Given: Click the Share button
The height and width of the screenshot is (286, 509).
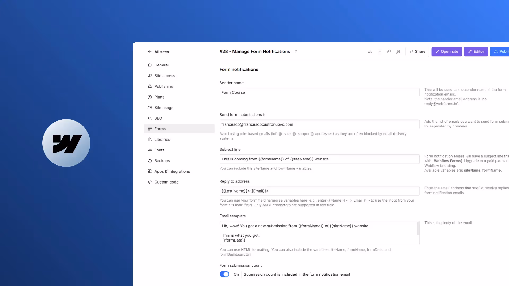Looking at the screenshot, I should coord(417,52).
